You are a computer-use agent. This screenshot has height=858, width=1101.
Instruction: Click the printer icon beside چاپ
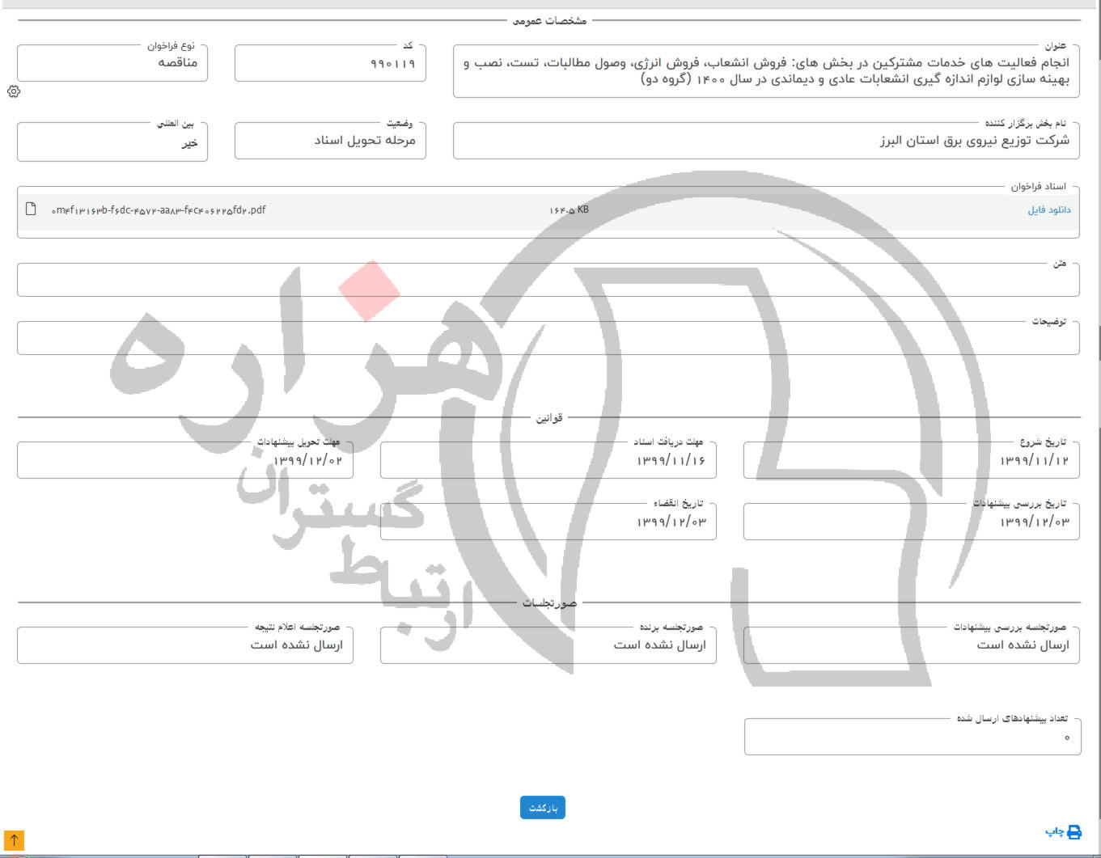(1074, 832)
